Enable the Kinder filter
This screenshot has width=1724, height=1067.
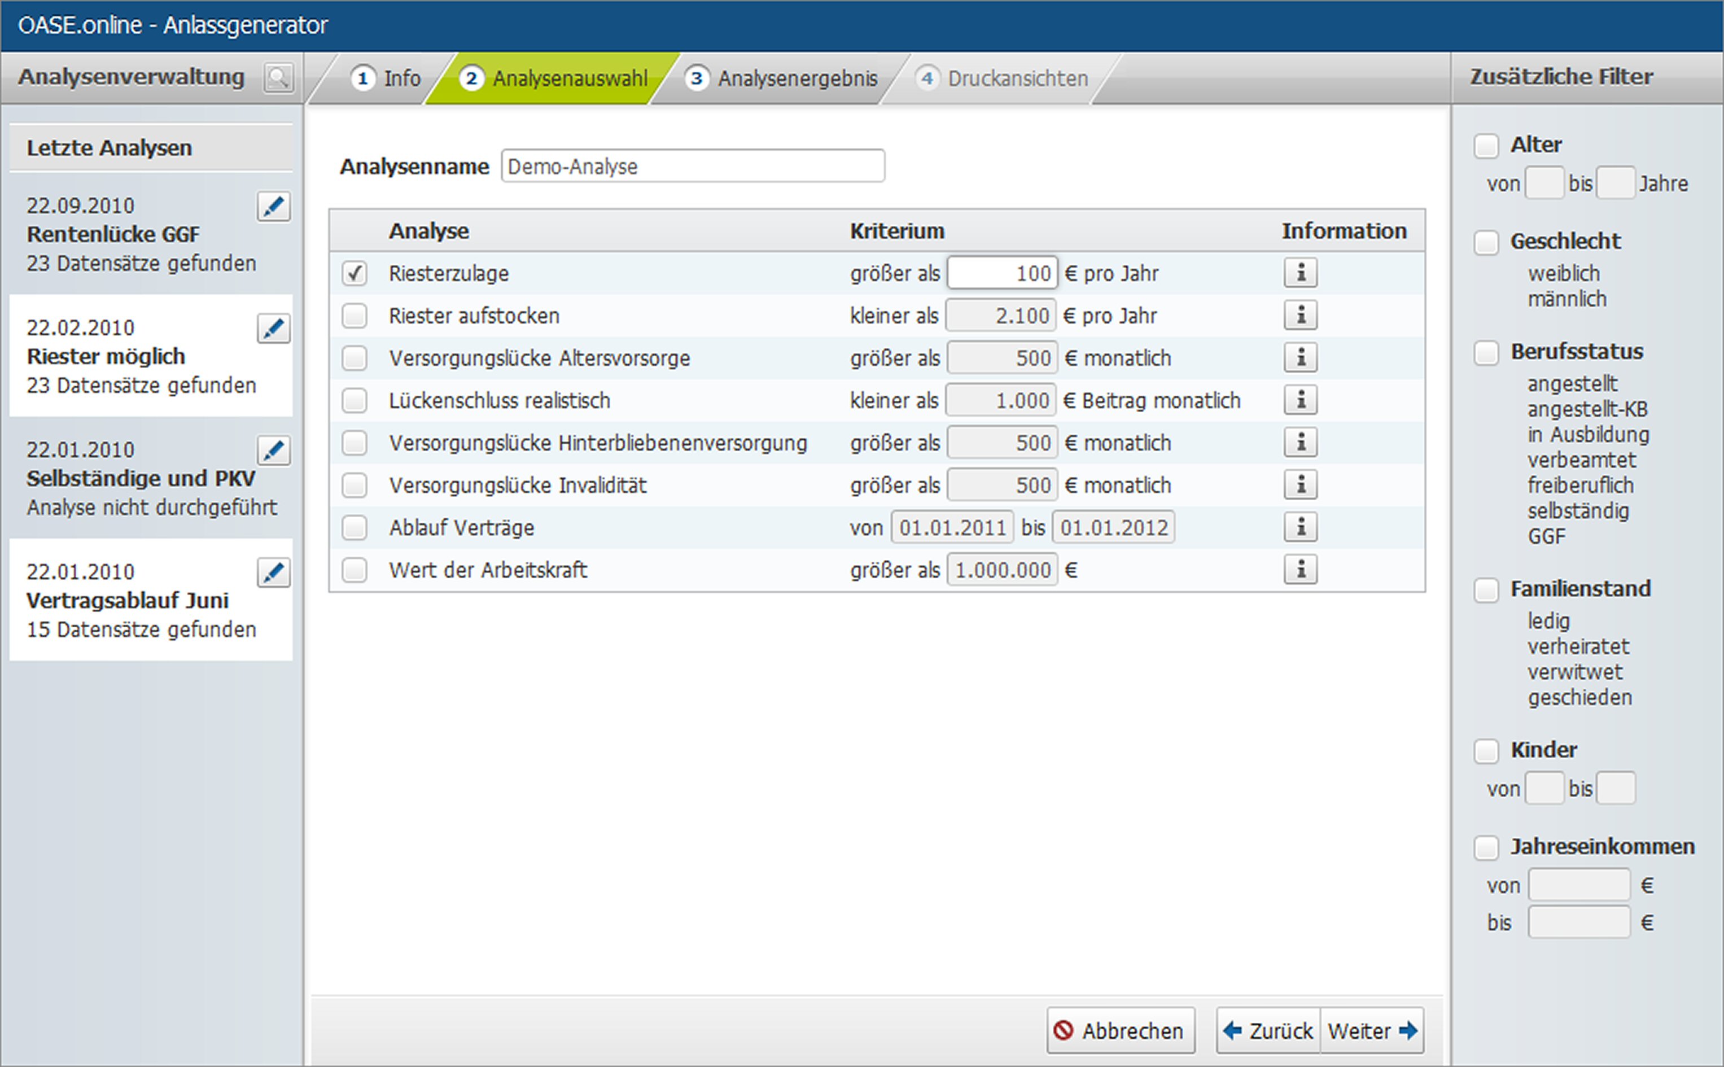pyautogui.click(x=1486, y=751)
